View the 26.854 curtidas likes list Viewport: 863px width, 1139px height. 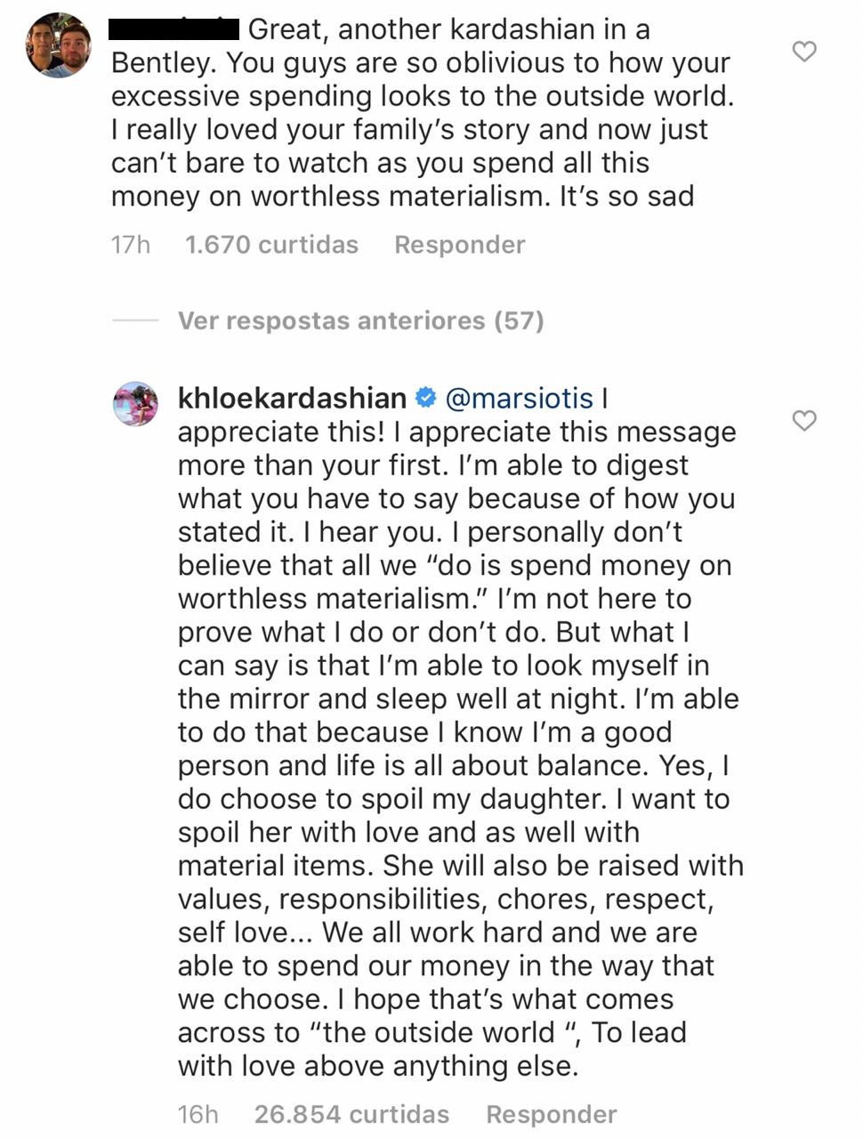(x=351, y=1114)
